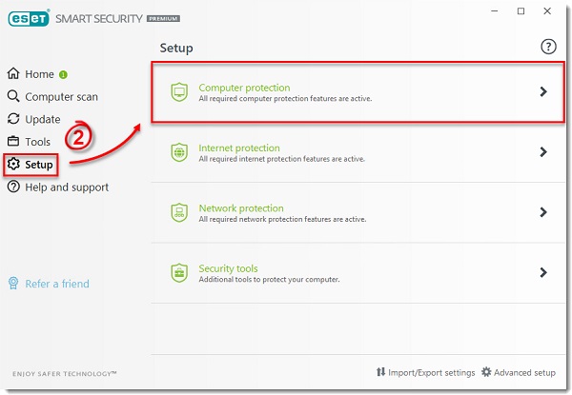Expand Network protection chevron arrow
Image resolution: width=572 pixels, height=395 pixels.
click(542, 212)
